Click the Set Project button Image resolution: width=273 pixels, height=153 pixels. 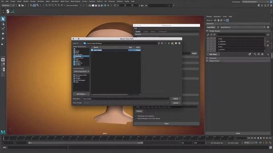pos(81,94)
